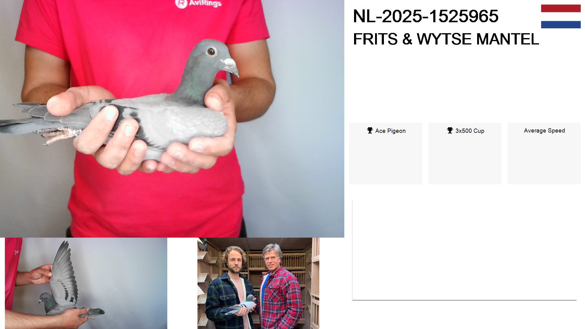585x329 pixels.
Task: Click ring number NL-2025-1525965
Action: click(426, 16)
